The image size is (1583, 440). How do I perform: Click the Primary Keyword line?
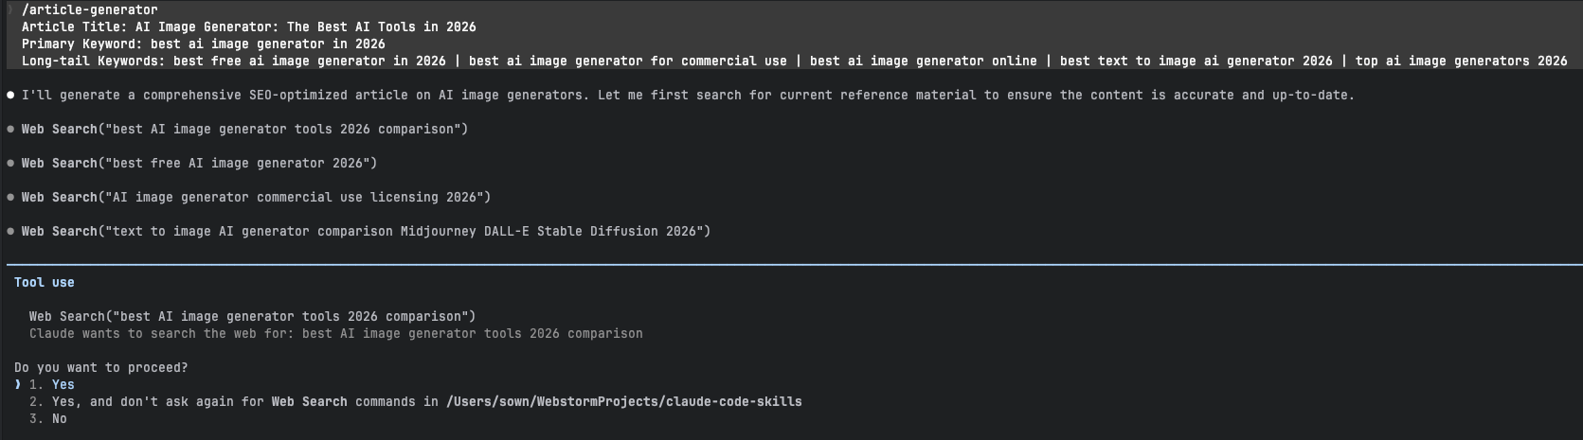pos(203,44)
